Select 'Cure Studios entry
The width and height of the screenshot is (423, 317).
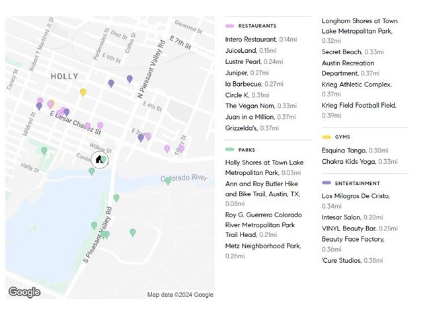352,260
